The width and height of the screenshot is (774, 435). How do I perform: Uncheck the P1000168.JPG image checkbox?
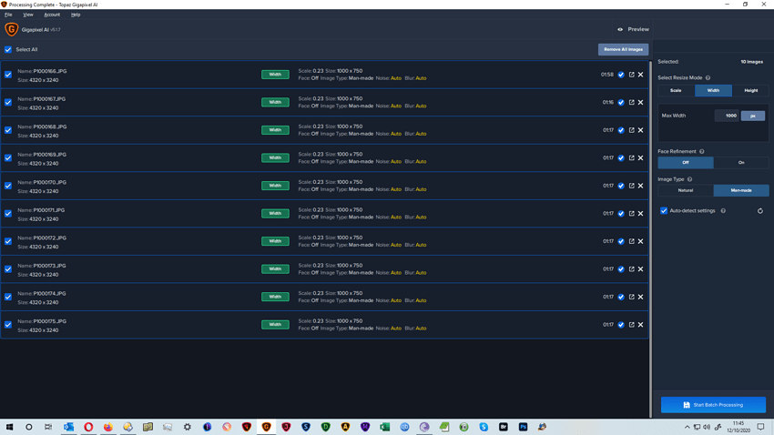[8, 130]
